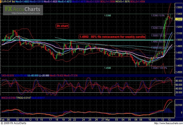Click the 1.4600 price axis label

click(179, 66)
